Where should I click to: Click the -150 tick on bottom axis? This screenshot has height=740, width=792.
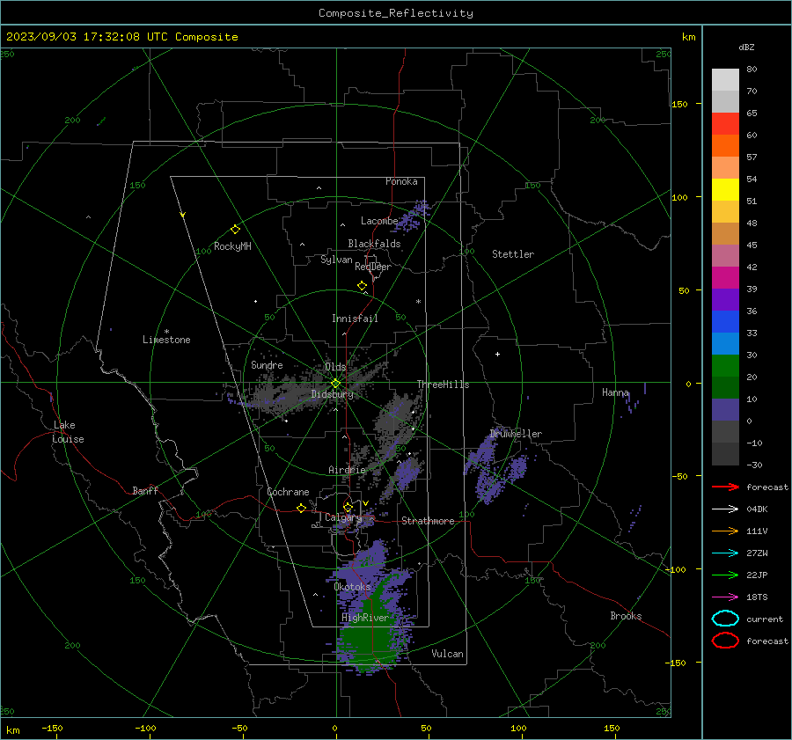click(52, 729)
